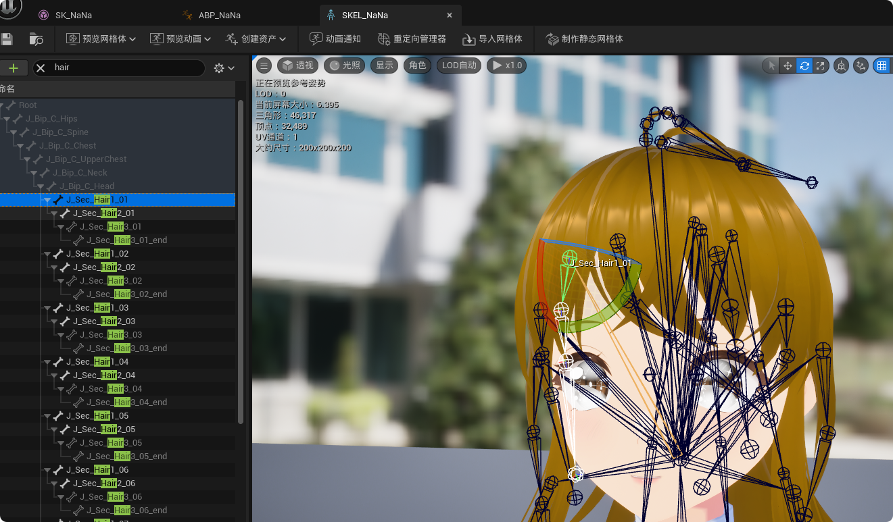Click the 命名 column header
This screenshot has width=893, height=522.
pos(7,88)
